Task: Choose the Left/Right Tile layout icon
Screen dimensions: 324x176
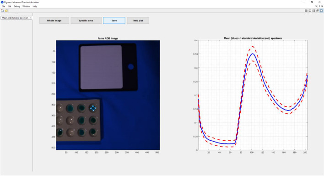Action: pos(310,11)
